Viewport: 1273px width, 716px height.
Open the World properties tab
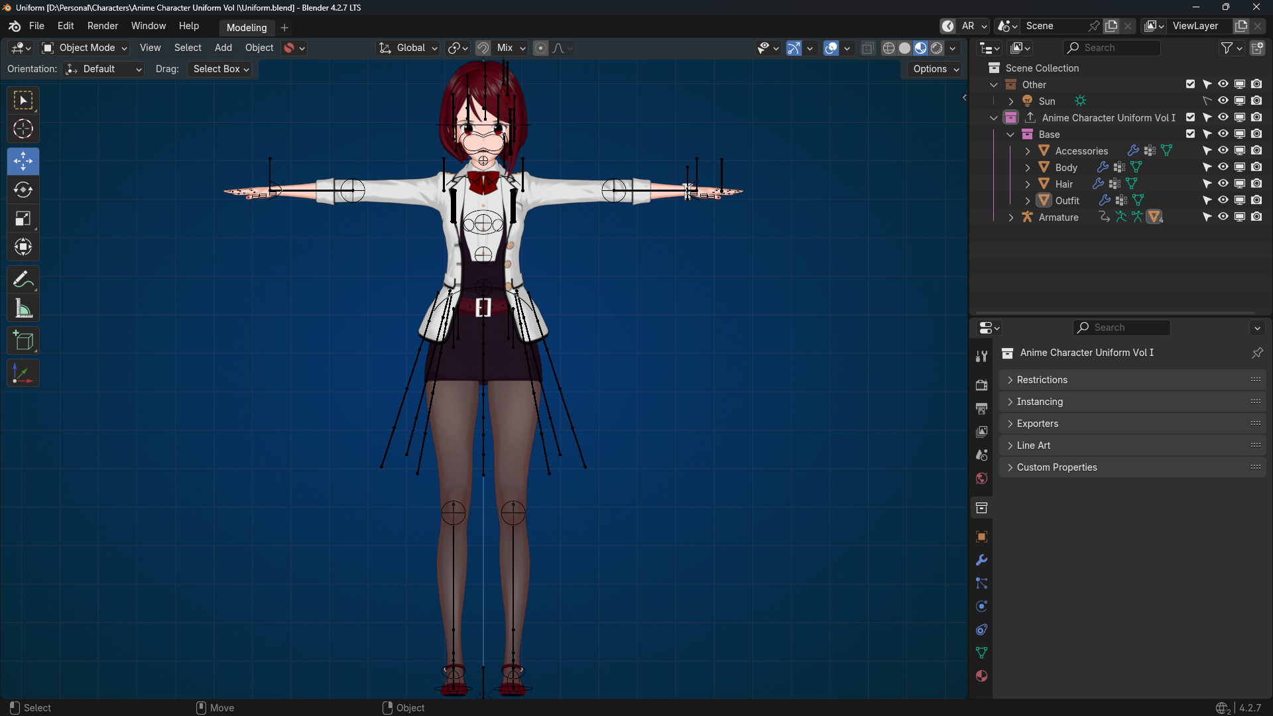[x=982, y=478]
